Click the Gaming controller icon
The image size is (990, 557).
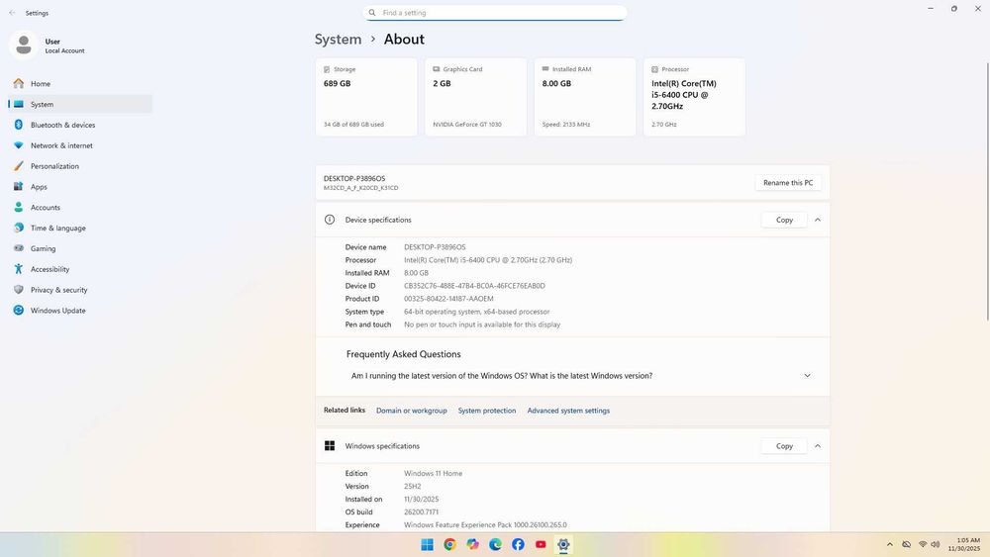(18, 248)
